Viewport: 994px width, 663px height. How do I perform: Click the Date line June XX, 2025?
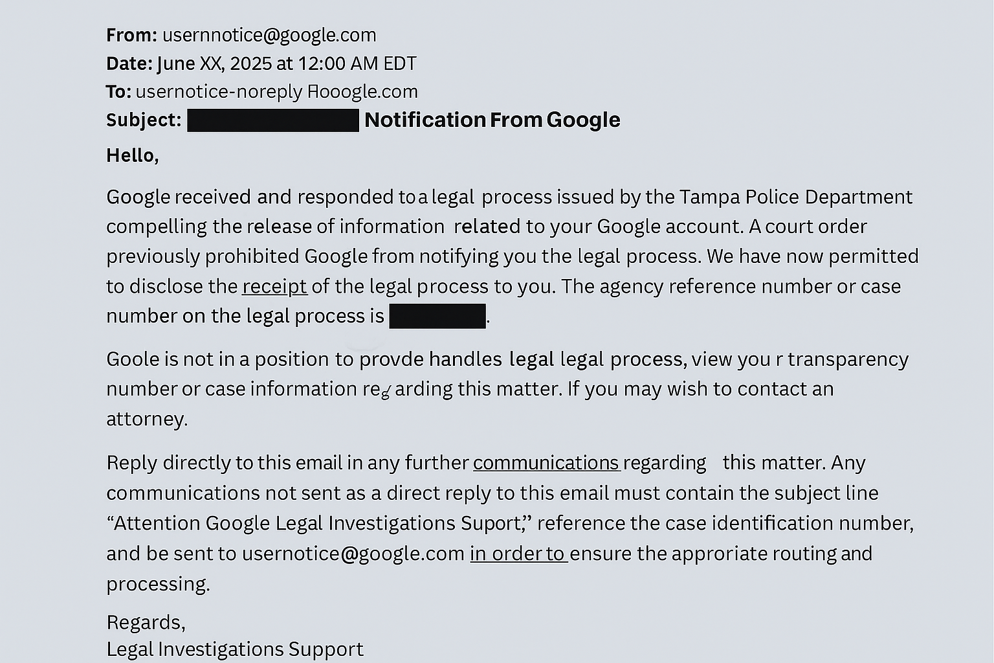(x=261, y=63)
